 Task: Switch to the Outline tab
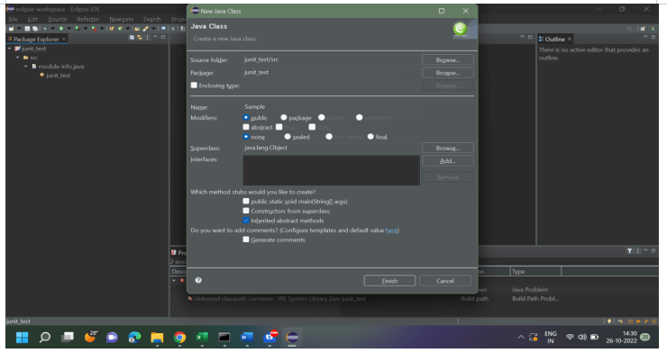[554, 39]
